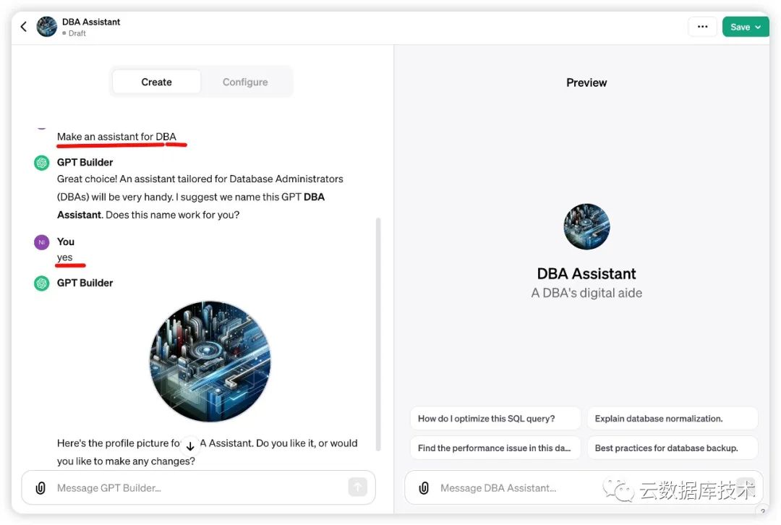Screen dimensions: 781x525
Task: Click the 'A DBA's digital aide' description
Action: point(586,293)
